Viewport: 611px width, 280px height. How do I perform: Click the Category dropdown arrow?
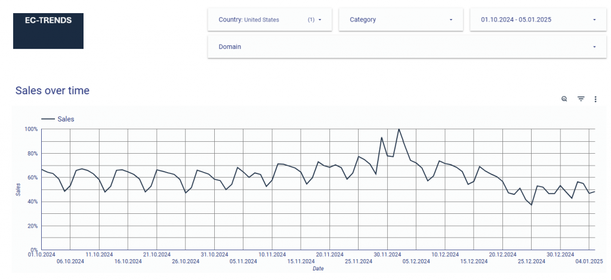coord(451,20)
